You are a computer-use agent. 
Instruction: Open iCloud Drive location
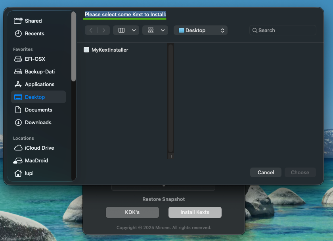38,148
